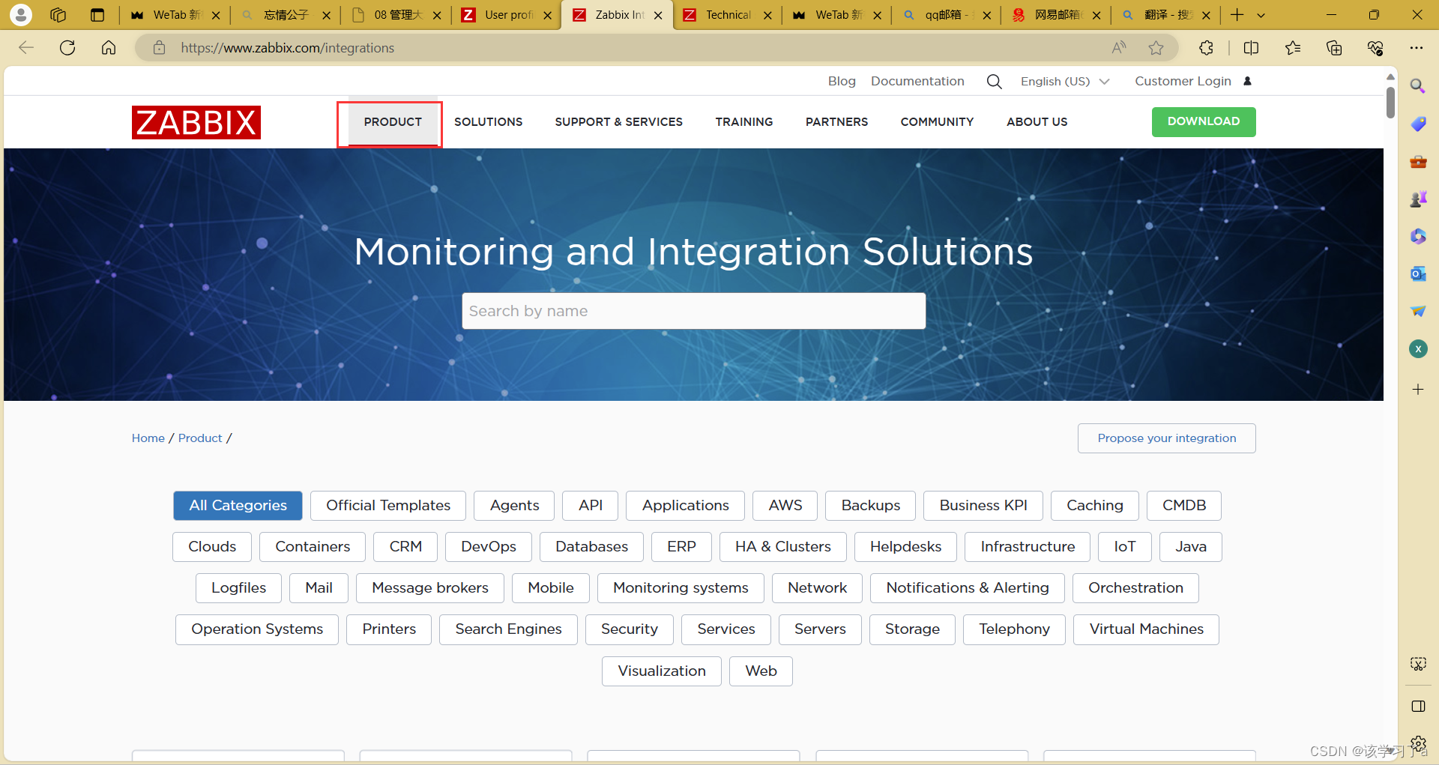Select the All Categories filter

tap(238, 505)
